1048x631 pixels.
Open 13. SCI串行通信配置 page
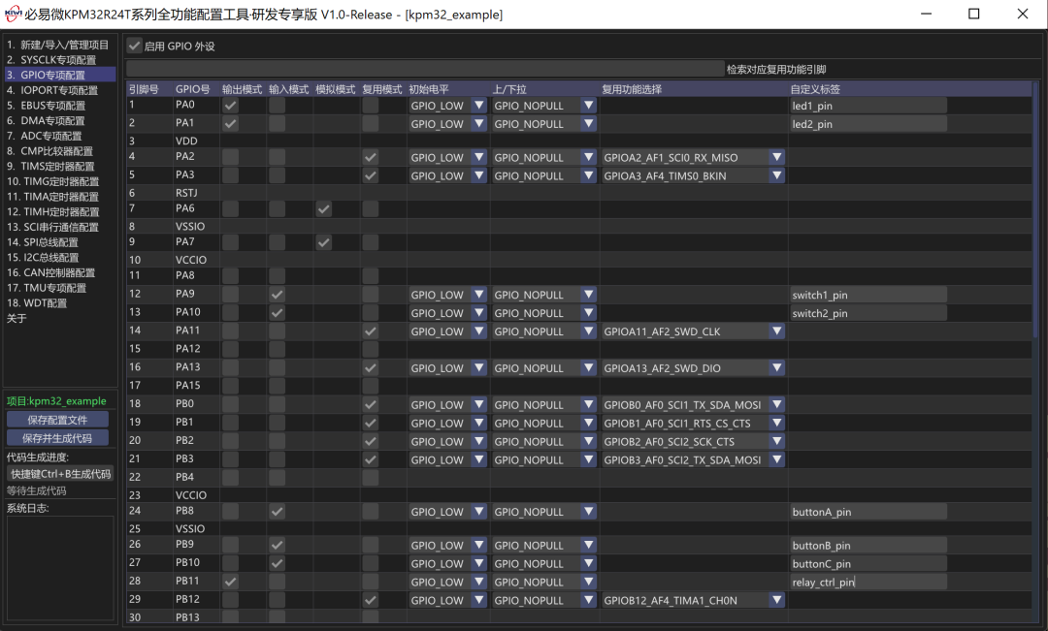59,227
